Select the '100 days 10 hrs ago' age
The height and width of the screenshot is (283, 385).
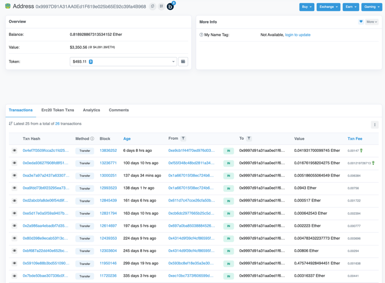click(141, 163)
